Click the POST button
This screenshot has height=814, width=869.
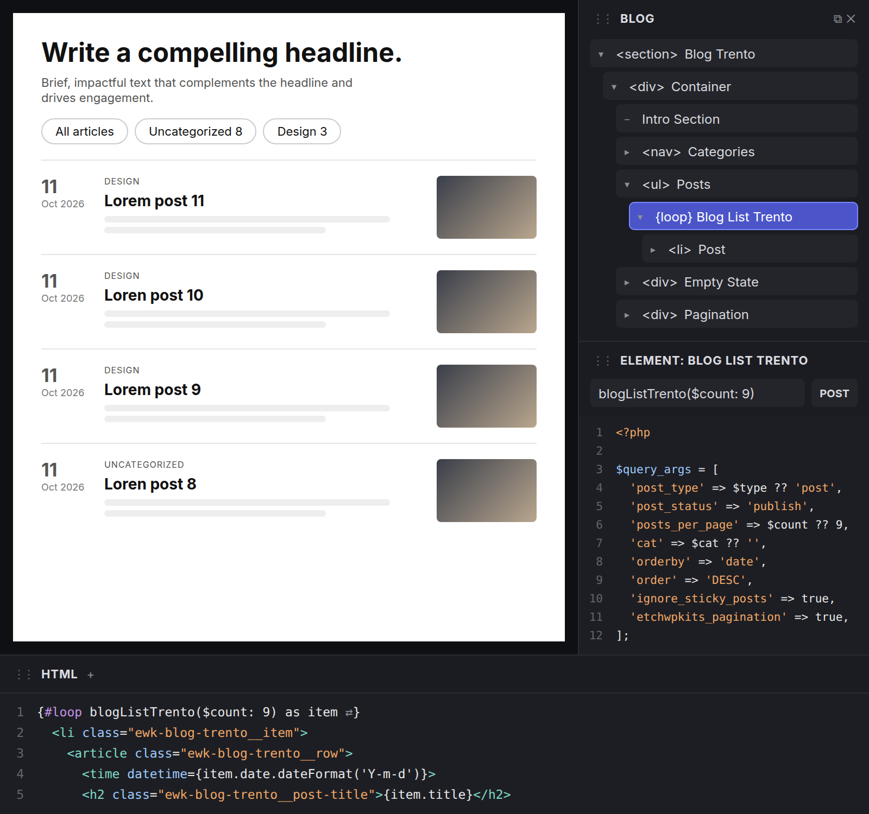tap(835, 393)
